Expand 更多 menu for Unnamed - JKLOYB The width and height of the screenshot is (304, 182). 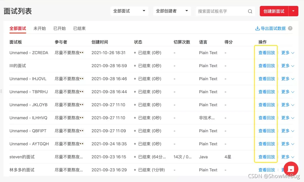(288, 105)
